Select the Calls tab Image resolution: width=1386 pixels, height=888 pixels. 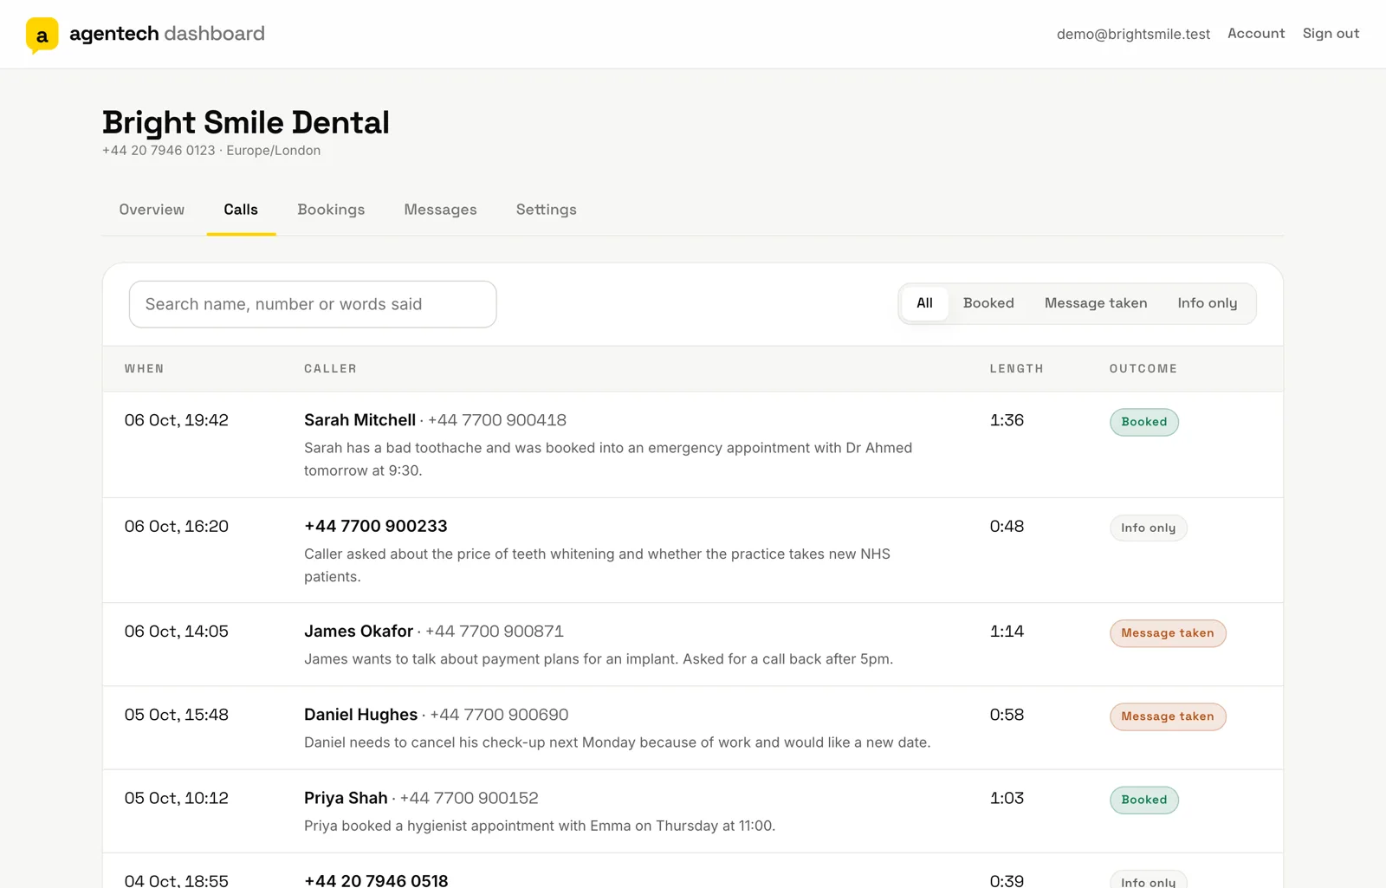[241, 210]
